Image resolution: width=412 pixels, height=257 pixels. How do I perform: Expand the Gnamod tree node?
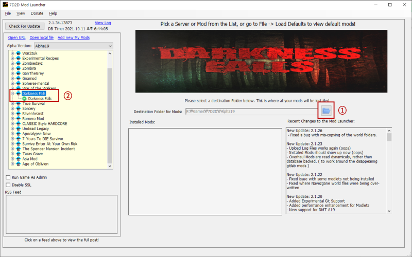12,79
